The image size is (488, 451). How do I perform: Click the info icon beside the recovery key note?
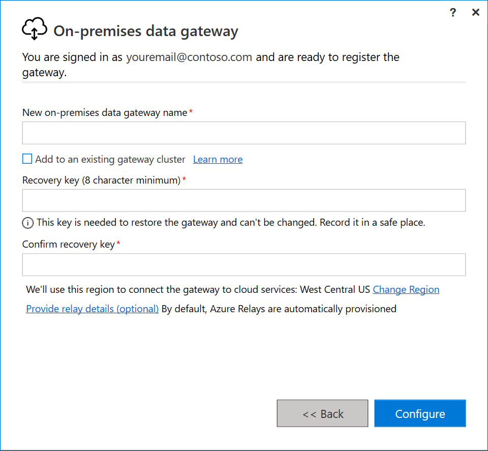(28, 223)
